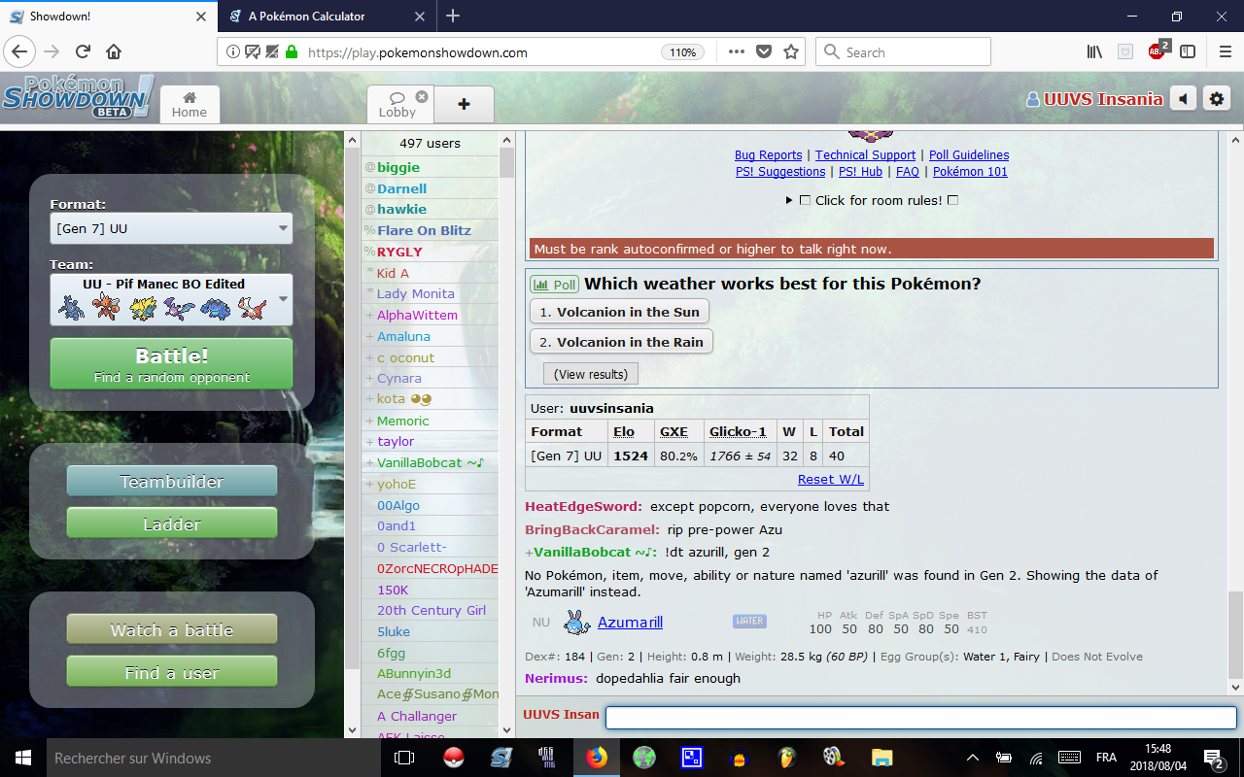This screenshot has height=777, width=1244.
Task: Vote for Volcanion in the Rain
Action: point(621,342)
